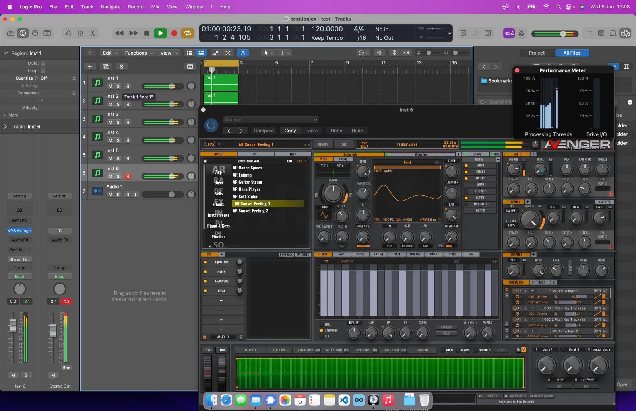Open the Mixer via the sliders icon

tap(81, 33)
